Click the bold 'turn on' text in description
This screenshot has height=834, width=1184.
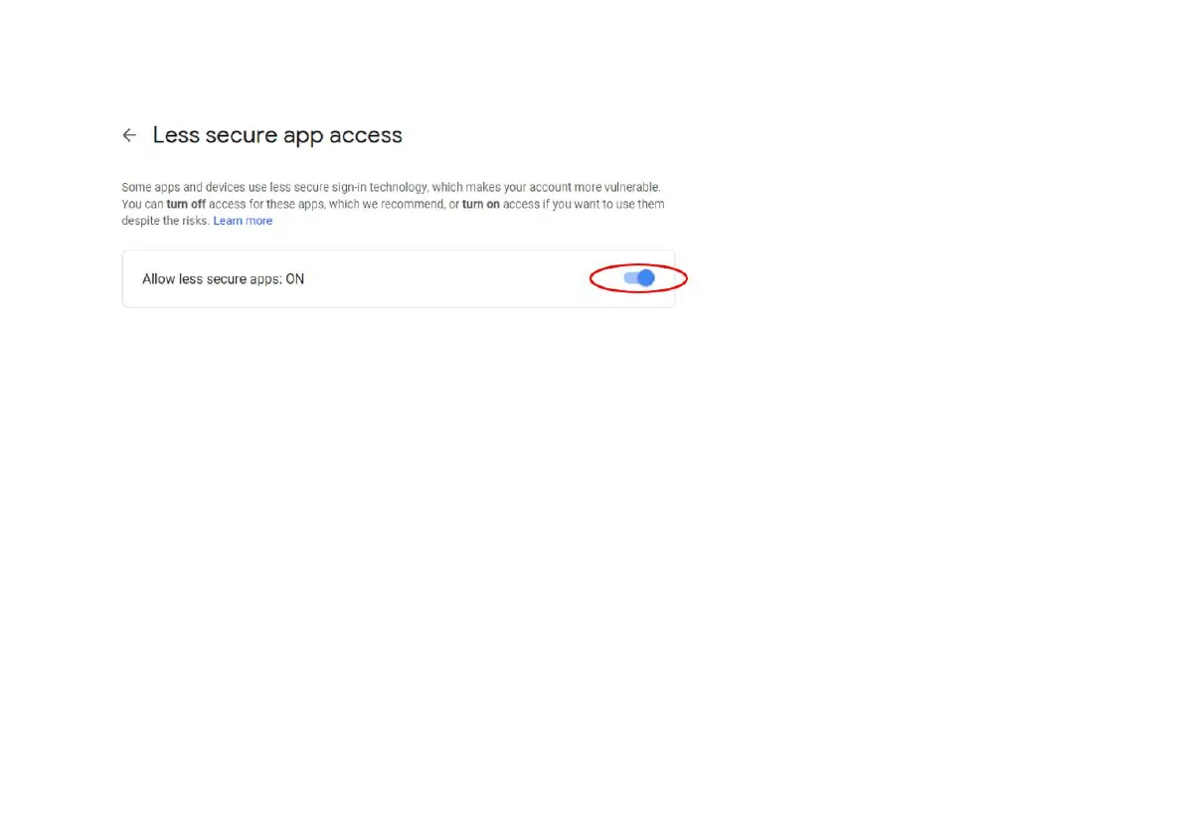coord(481,204)
